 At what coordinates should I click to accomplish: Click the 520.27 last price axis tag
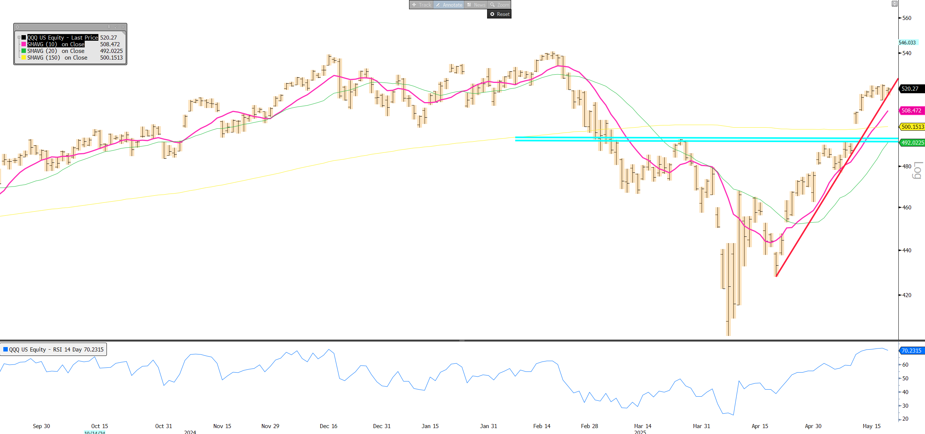[911, 89]
